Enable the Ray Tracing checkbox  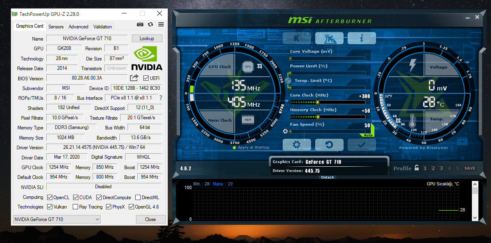[x=76, y=207]
